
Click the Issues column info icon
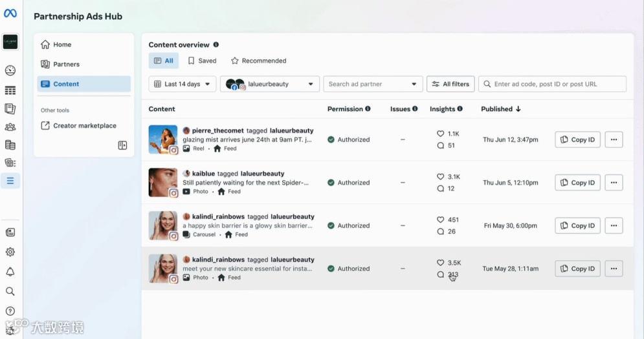415,108
